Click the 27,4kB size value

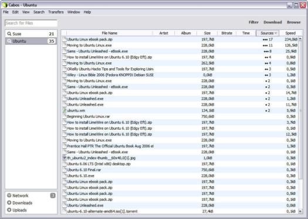coord(208,211)
